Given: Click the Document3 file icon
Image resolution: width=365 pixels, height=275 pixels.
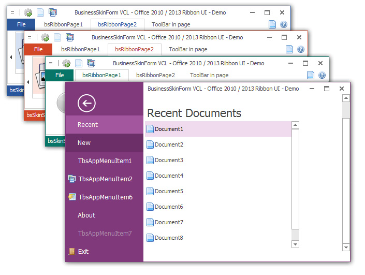Looking at the screenshot, I should [150, 160].
